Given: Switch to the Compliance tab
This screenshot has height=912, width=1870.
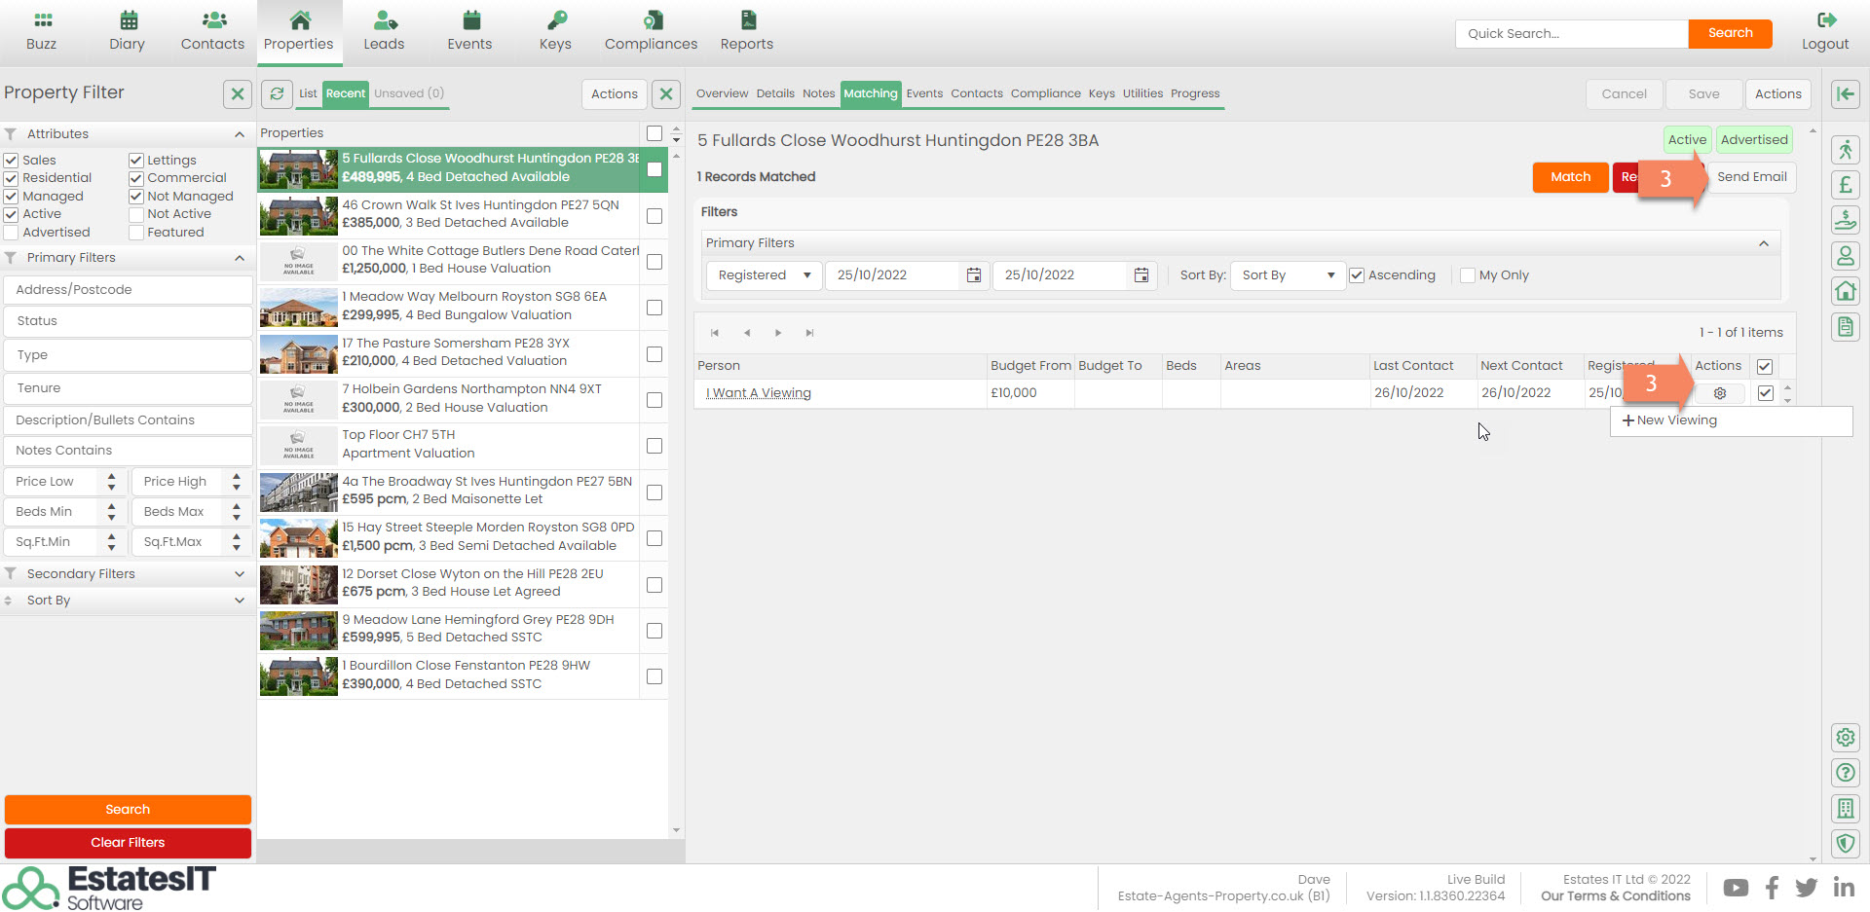Looking at the screenshot, I should tap(1045, 93).
